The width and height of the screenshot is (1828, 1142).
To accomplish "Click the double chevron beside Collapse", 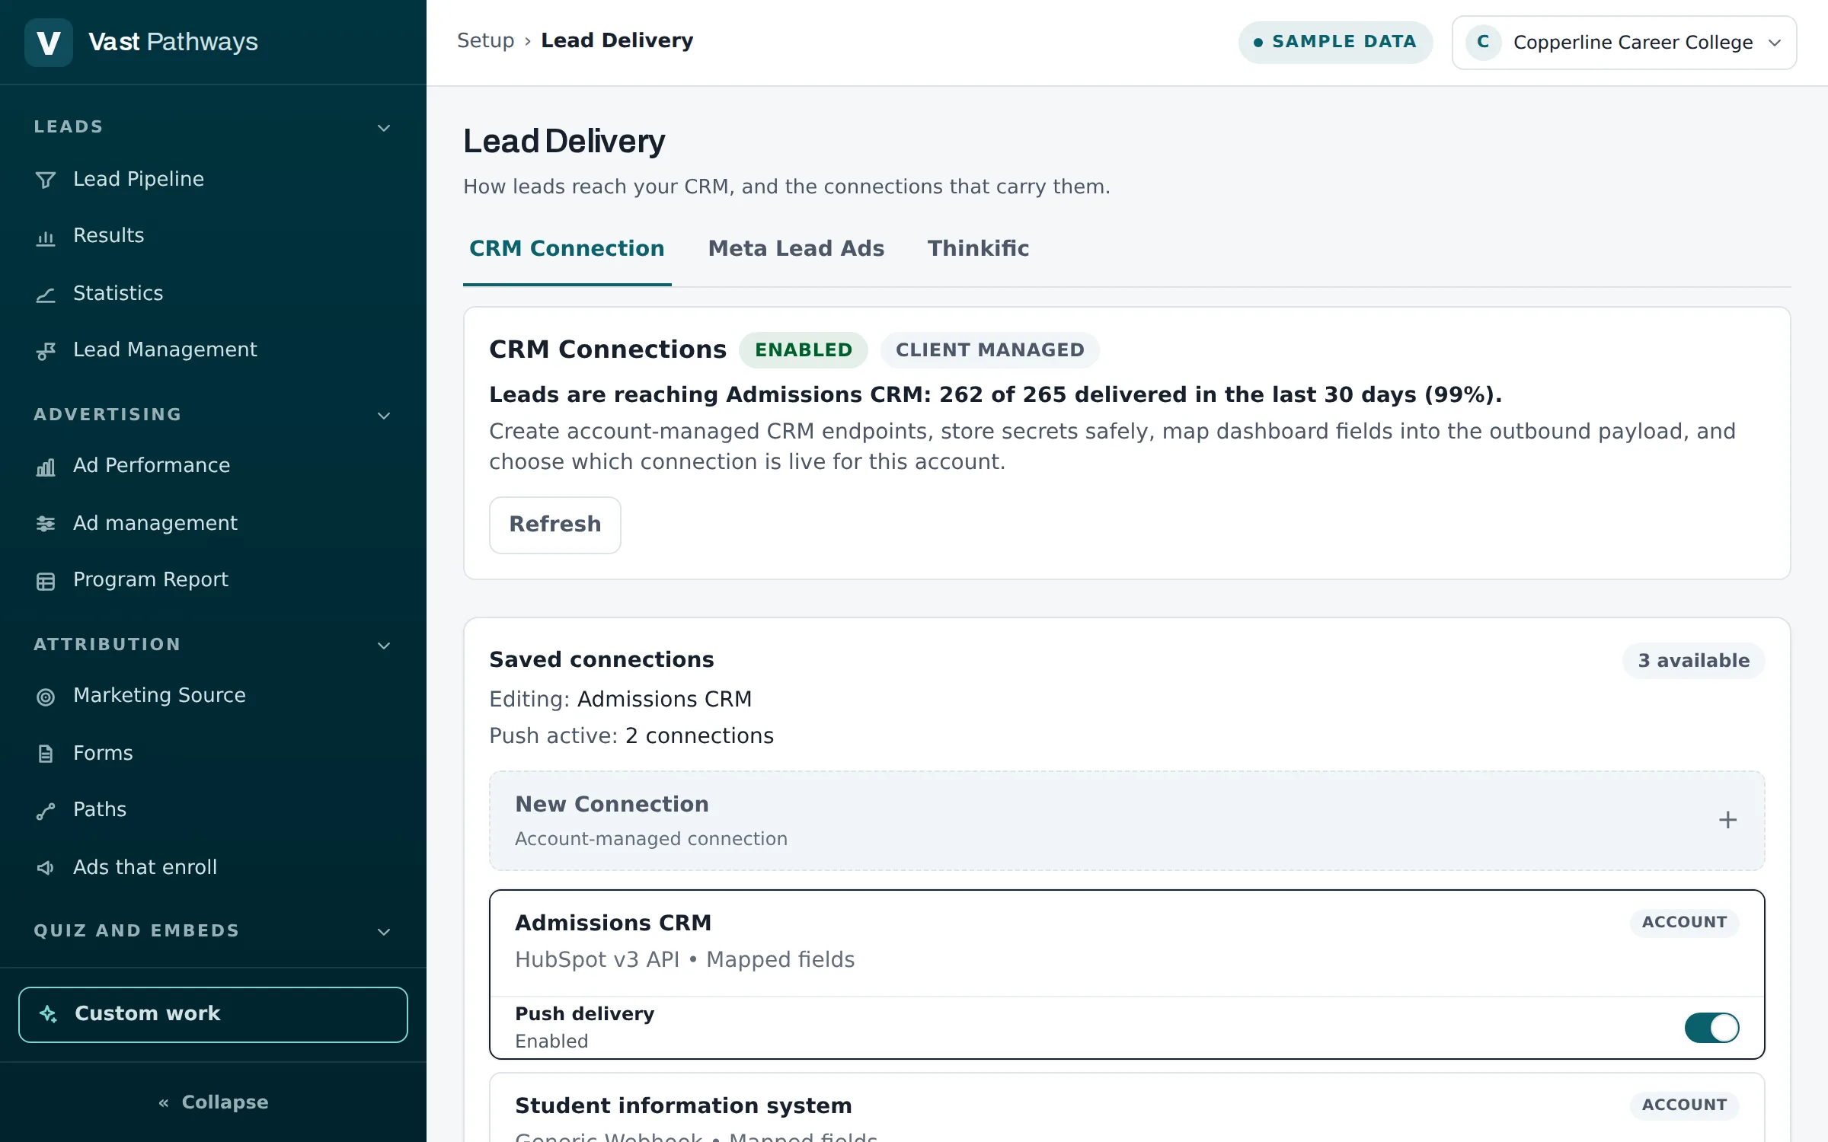I will pyautogui.click(x=163, y=1102).
